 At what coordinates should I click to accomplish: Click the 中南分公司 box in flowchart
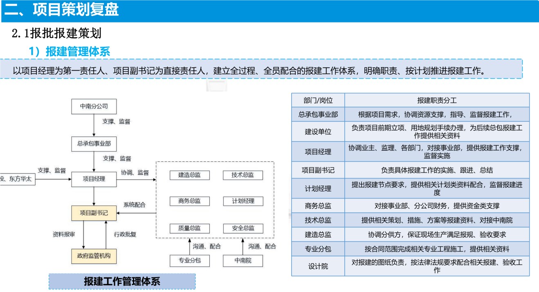(94, 106)
